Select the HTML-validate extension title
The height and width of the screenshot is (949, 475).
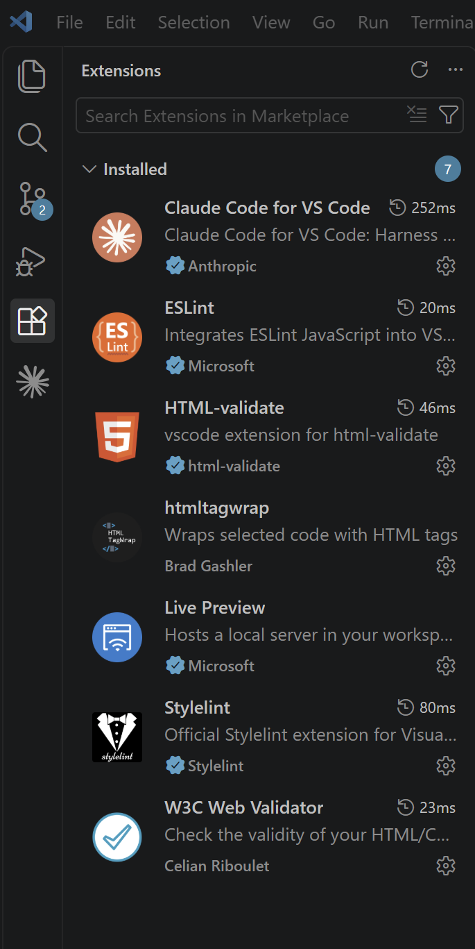tap(224, 408)
